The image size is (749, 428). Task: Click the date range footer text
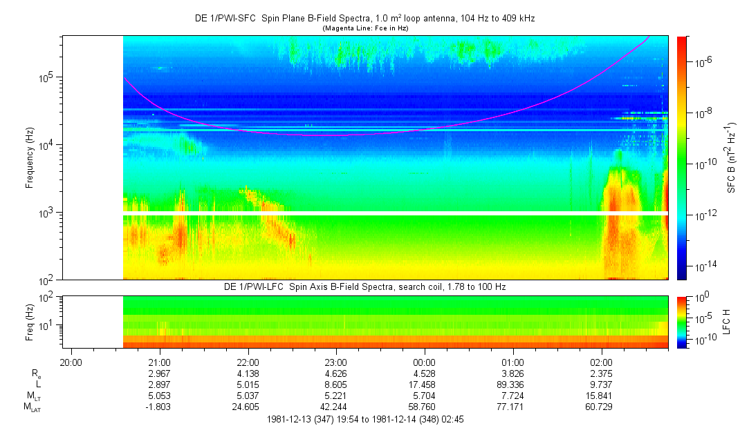(x=364, y=419)
